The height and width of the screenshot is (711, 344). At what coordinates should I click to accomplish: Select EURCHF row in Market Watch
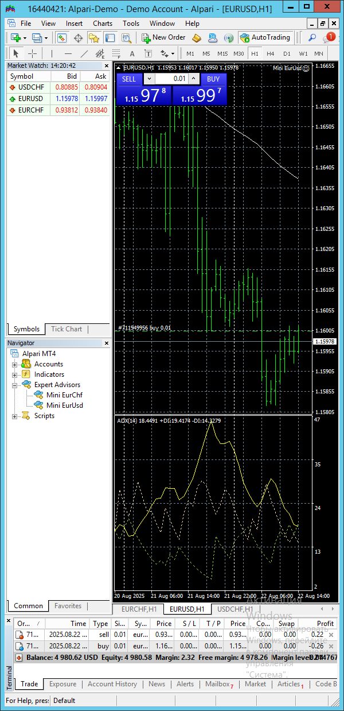pyautogui.click(x=58, y=110)
